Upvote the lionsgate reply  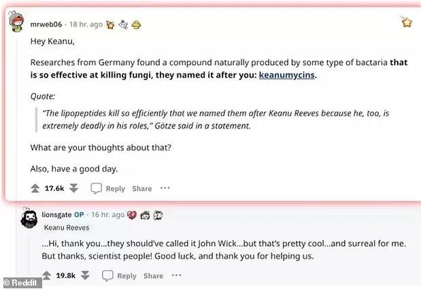pos(46,275)
